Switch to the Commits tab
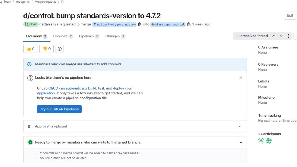This screenshot has width=297, height=167. point(63,36)
